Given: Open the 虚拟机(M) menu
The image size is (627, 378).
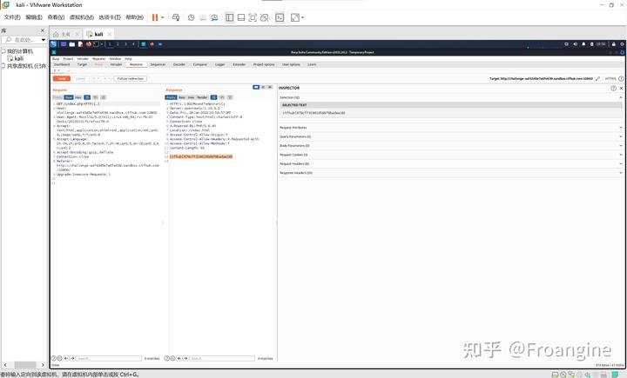Looking at the screenshot, I should [82, 17].
